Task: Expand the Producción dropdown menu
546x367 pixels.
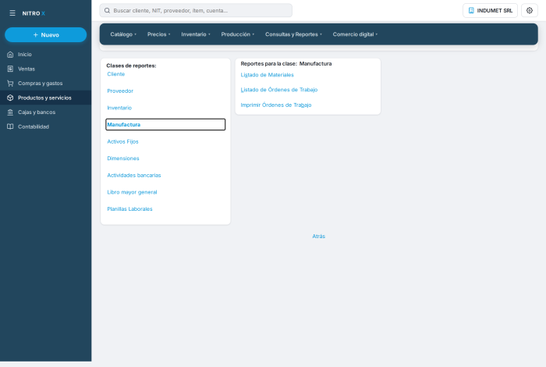Action: click(237, 34)
